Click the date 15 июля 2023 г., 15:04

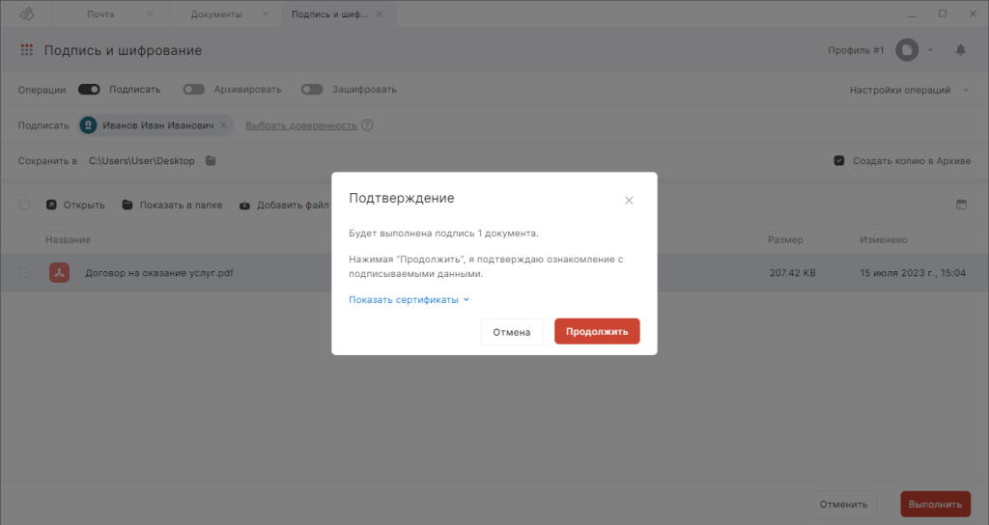(913, 273)
